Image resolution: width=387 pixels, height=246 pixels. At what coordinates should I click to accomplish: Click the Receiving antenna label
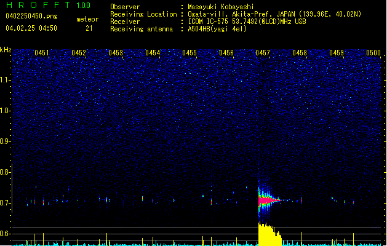coord(142,29)
